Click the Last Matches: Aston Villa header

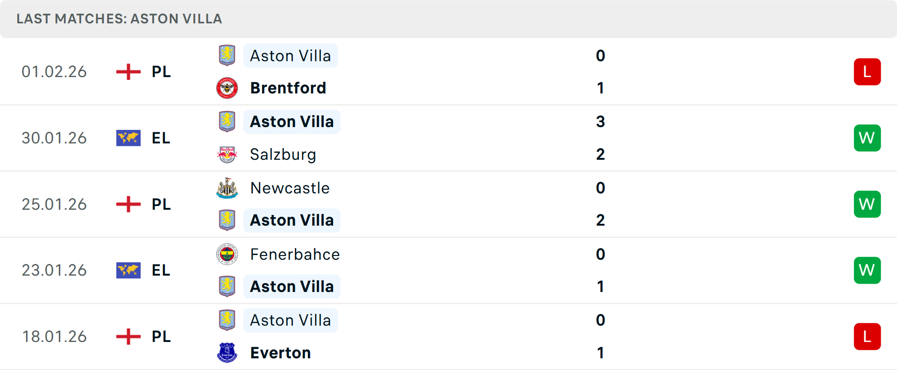point(119,19)
